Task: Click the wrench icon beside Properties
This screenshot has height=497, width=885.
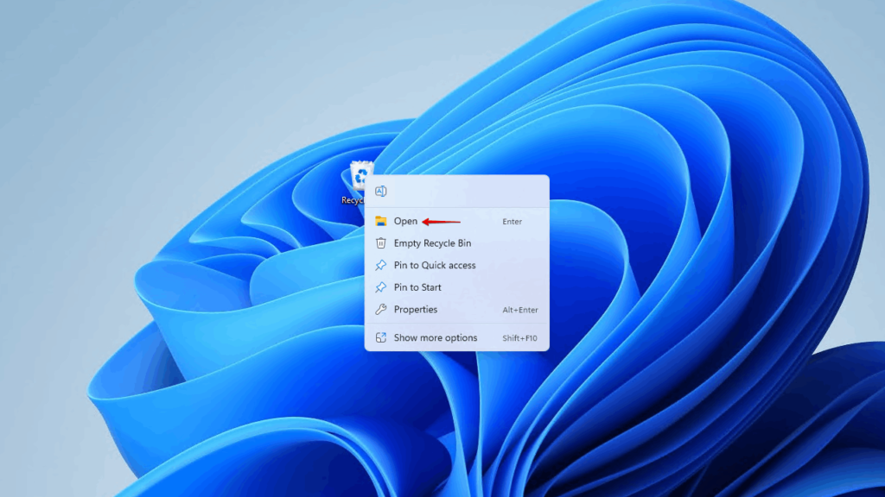Action: (x=380, y=309)
